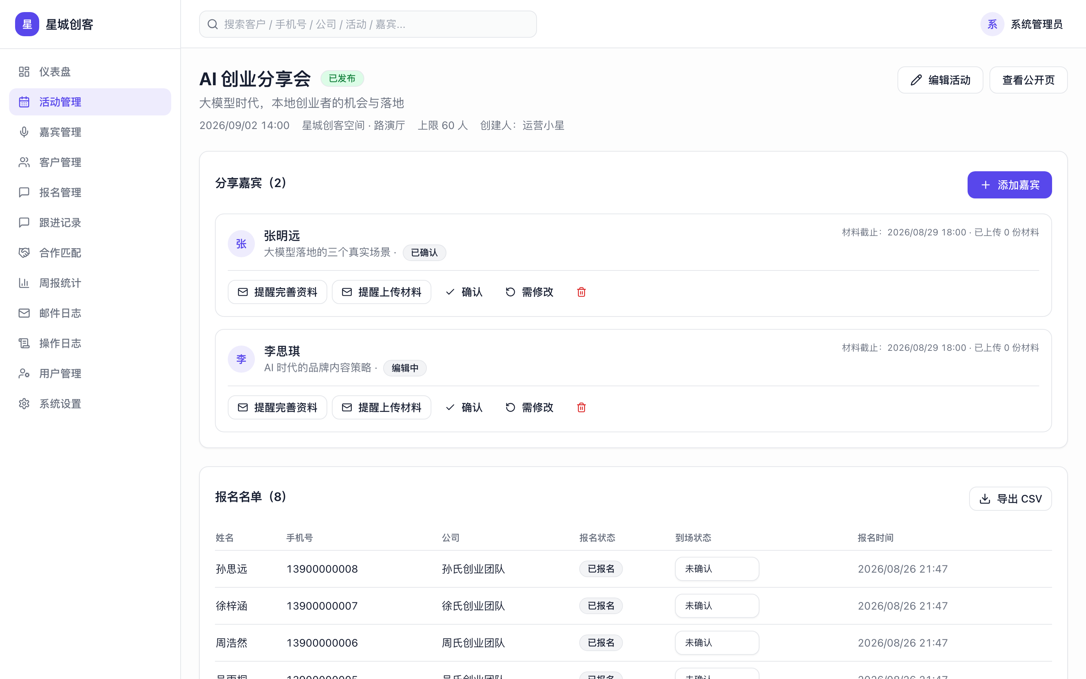Open 到场状态 dropdown for 徐梓涵
The image size is (1086, 679).
717,605
